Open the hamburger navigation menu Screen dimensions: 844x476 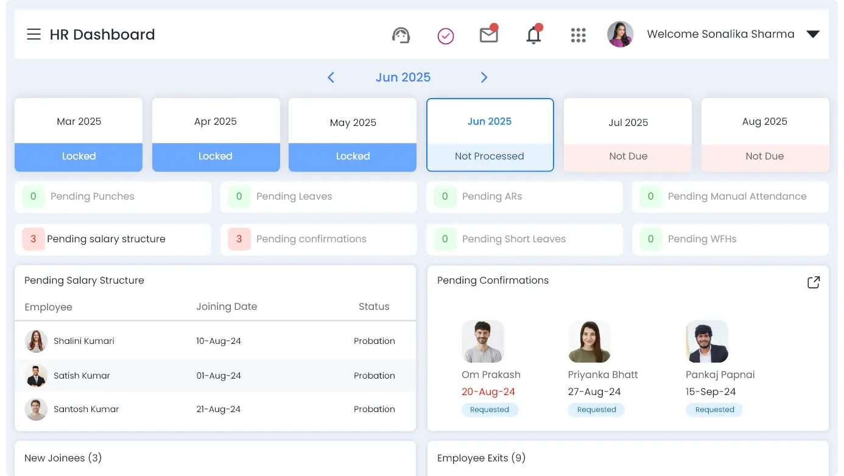tap(33, 35)
